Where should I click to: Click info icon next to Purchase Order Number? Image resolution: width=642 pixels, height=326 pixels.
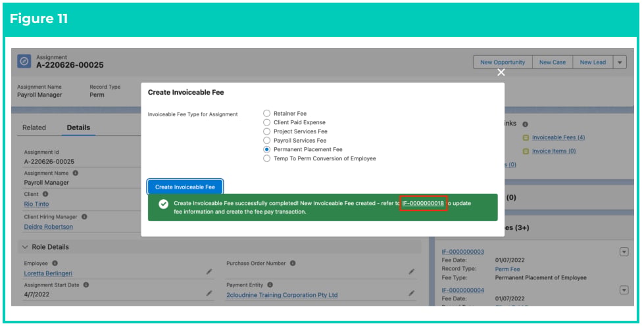[x=293, y=263]
